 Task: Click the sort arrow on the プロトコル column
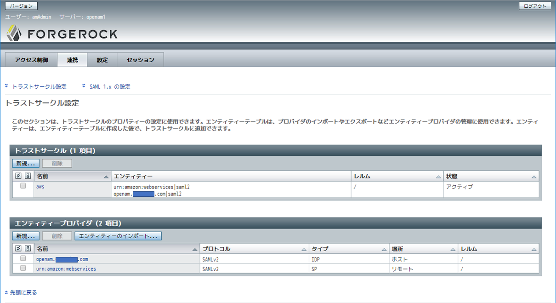pos(303,248)
